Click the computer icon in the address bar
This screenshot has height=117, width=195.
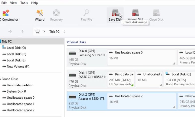37,32
